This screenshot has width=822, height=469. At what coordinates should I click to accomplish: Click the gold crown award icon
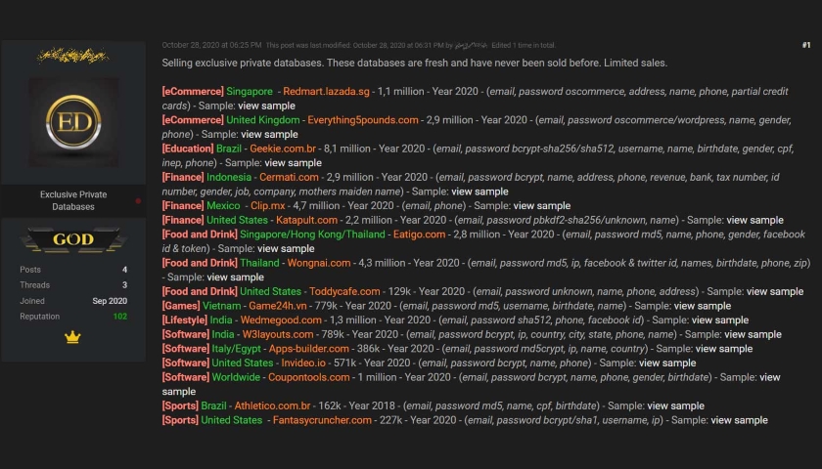[x=72, y=337]
